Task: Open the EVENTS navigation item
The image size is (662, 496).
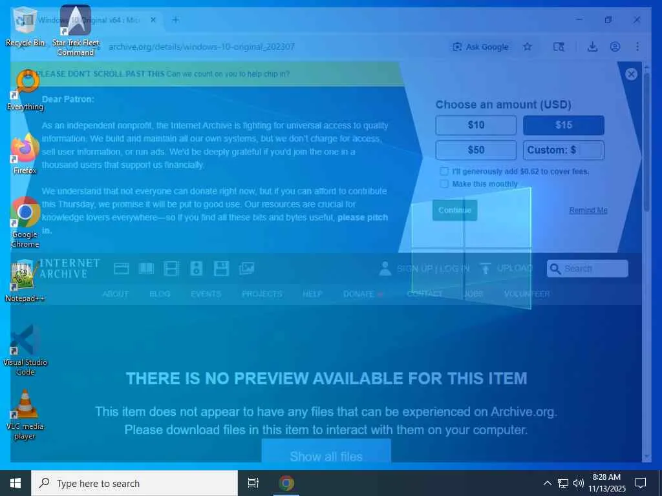Action: pyautogui.click(x=206, y=294)
